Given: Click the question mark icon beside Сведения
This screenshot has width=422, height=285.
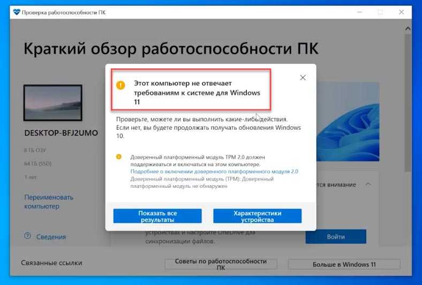Looking at the screenshot, I should (x=27, y=236).
